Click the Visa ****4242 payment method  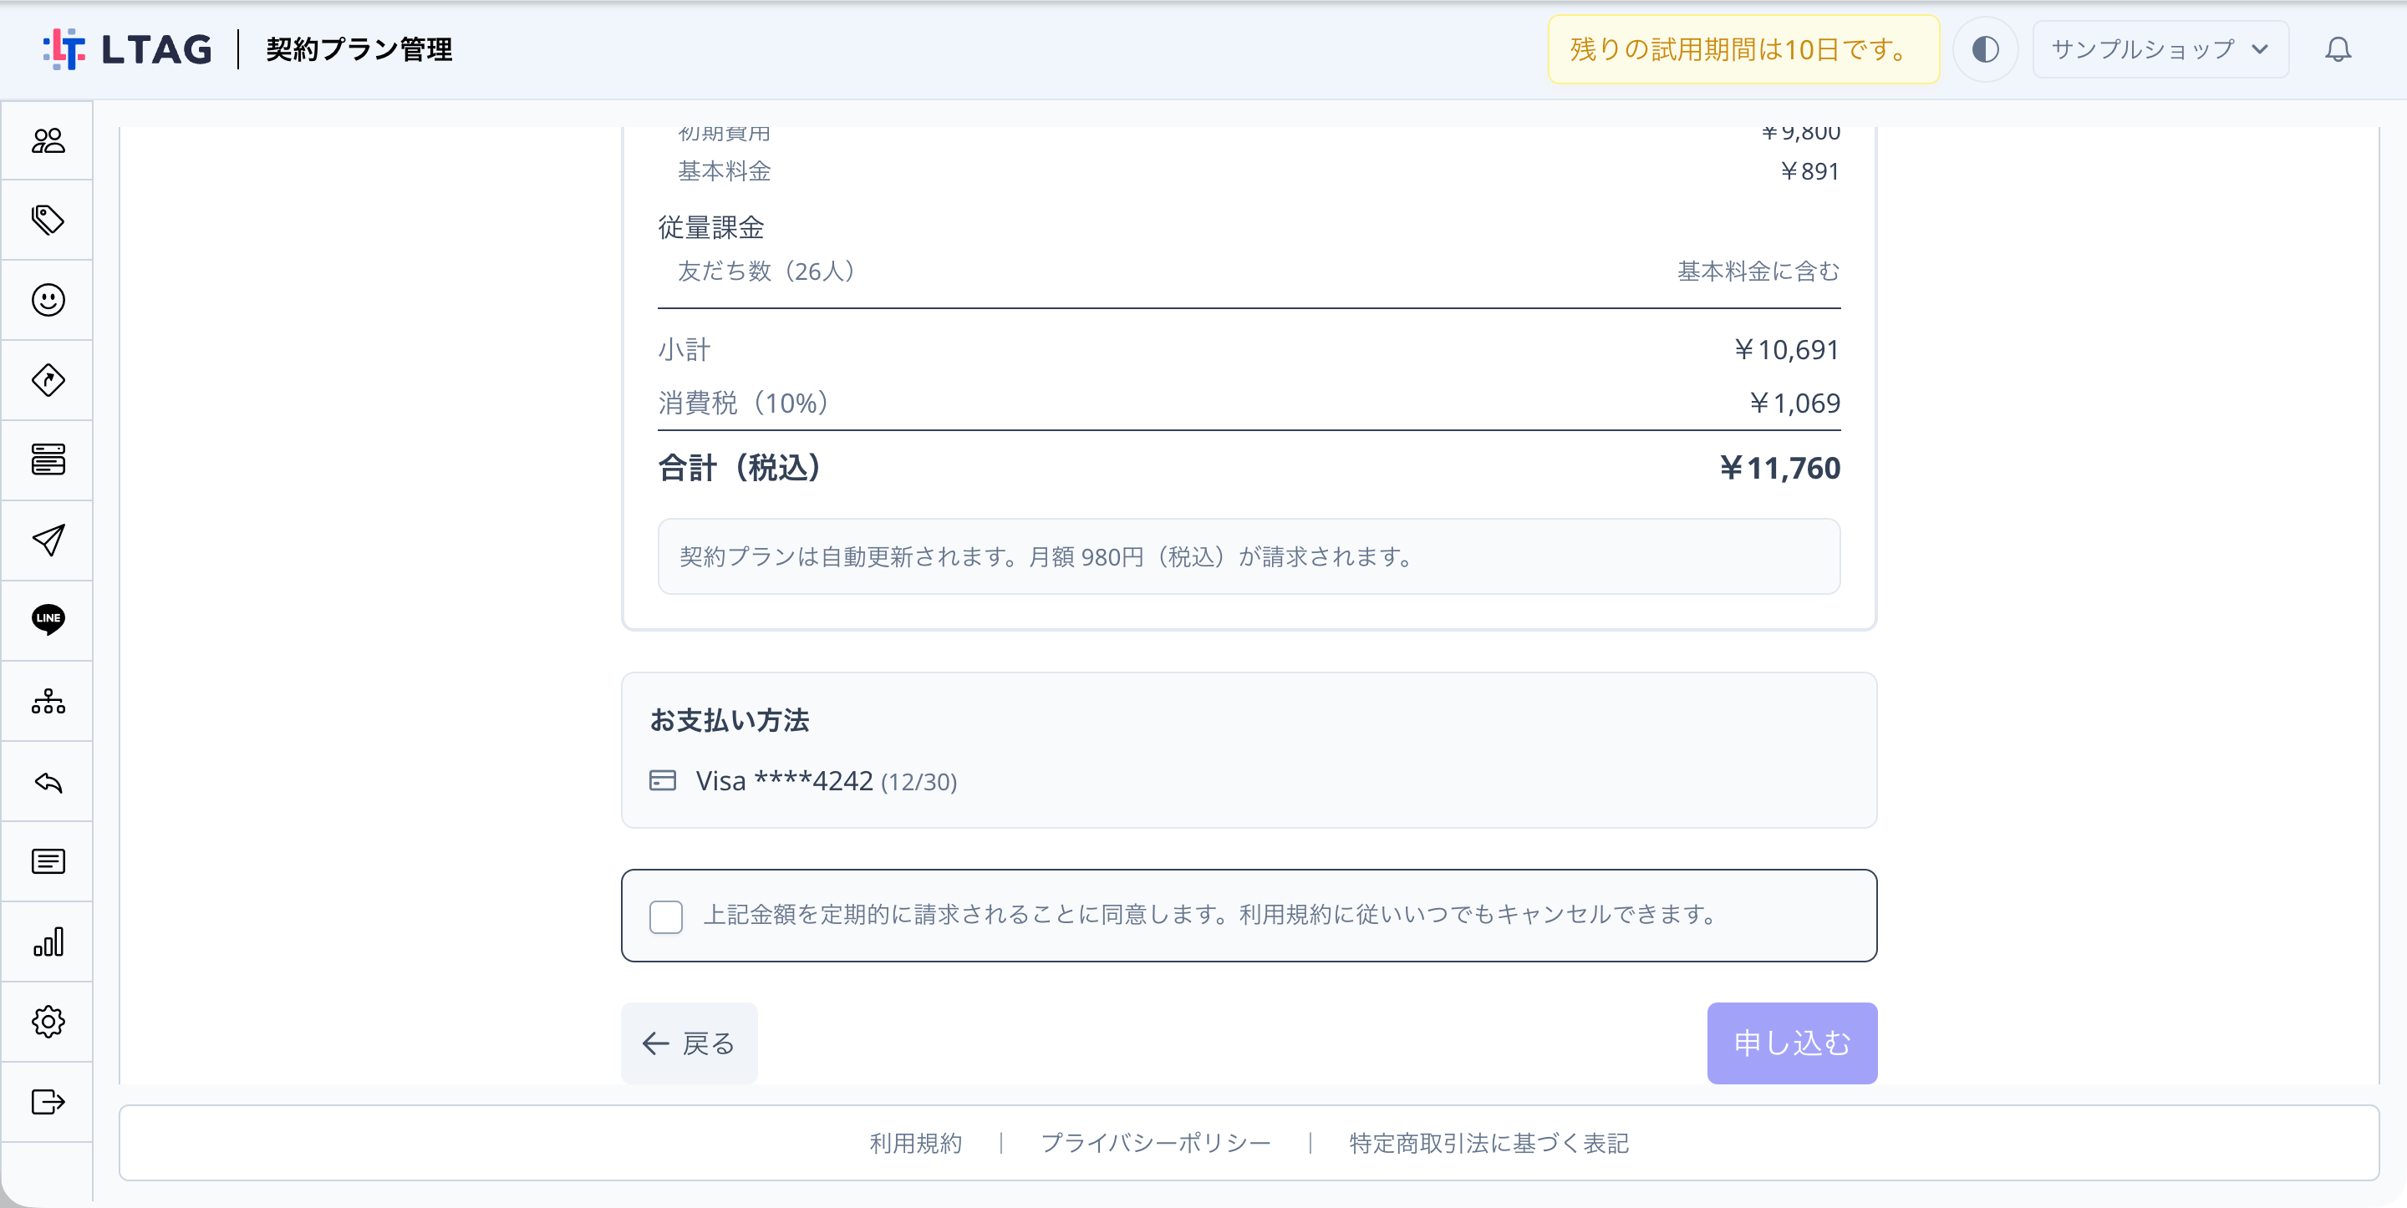826,781
